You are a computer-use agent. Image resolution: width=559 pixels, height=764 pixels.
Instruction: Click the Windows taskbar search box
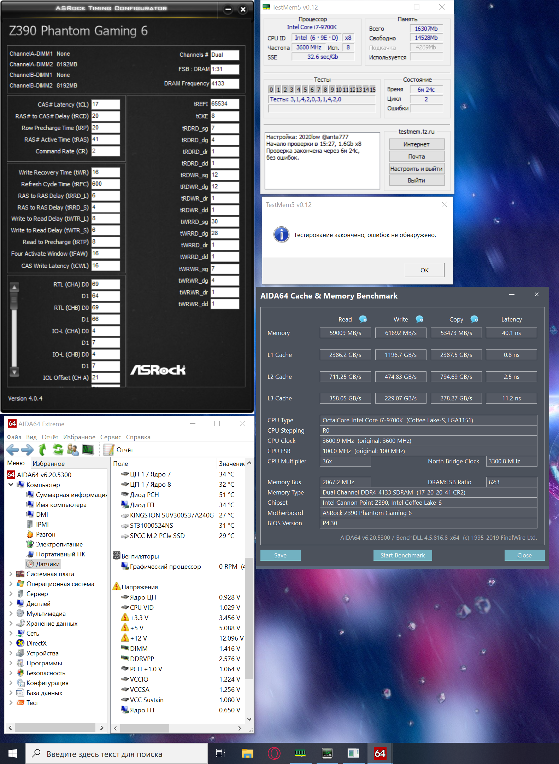click(x=117, y=754)
